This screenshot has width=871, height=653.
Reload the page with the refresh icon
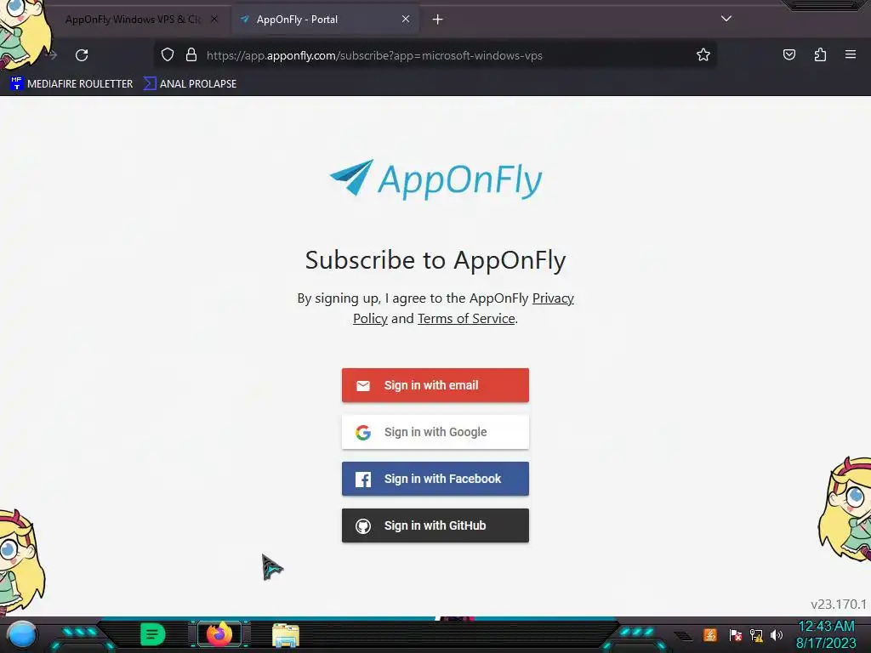click(x=82, y=55)
